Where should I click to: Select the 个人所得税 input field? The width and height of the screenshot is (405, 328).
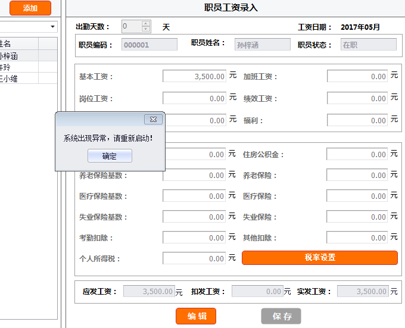(194, 258)
